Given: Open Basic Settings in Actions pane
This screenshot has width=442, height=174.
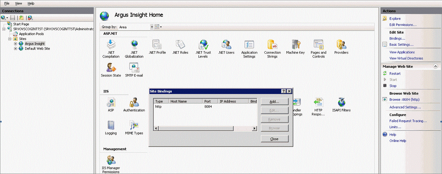Looking at the screenshot, I should point(401,45).
